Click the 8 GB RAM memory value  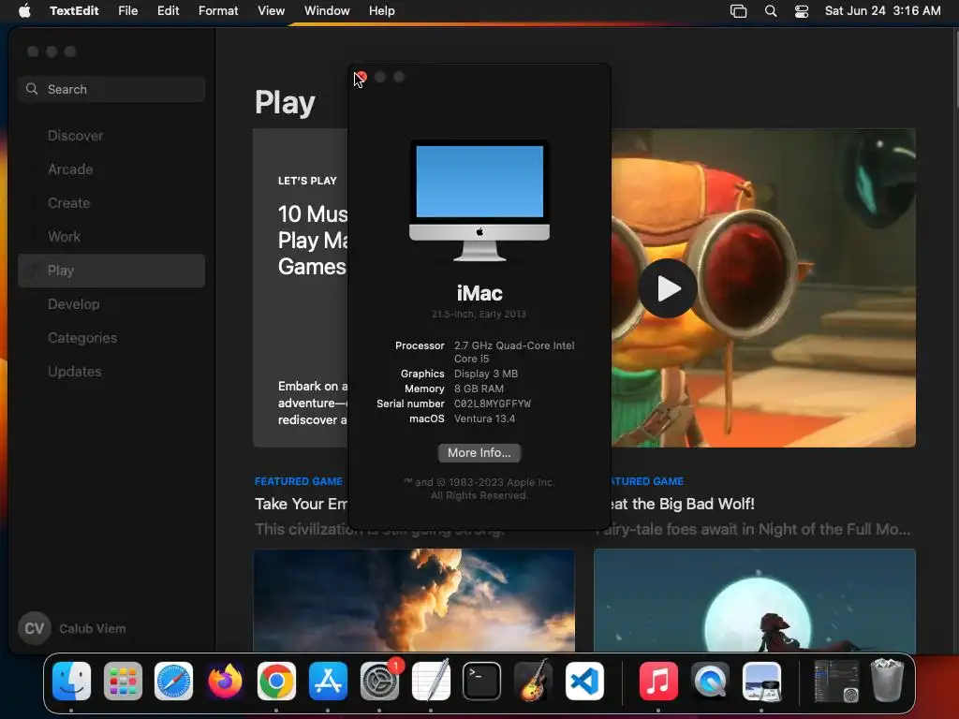479,389
